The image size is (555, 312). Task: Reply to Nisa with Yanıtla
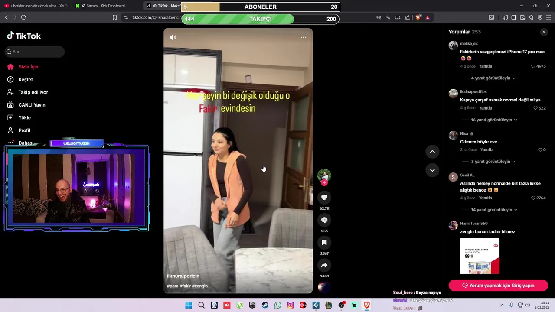click(x=487, y=149)
